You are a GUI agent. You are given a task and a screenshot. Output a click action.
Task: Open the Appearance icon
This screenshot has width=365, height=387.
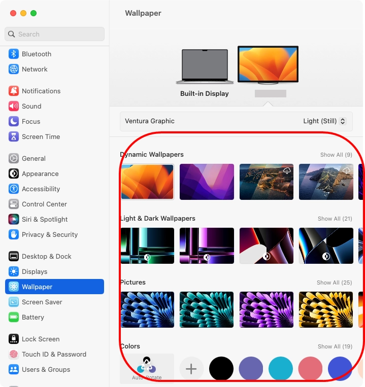[14, 173]
